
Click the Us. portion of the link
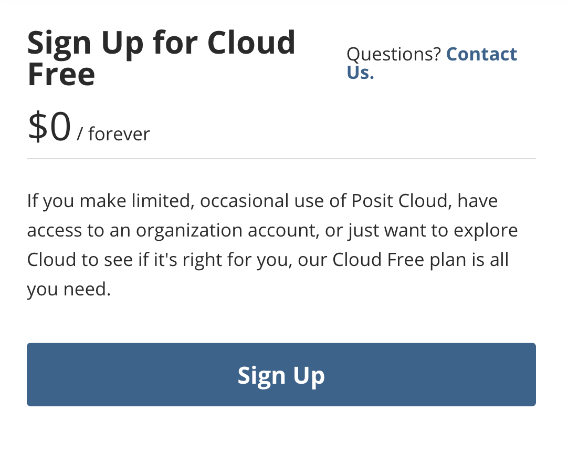(360, 73)
